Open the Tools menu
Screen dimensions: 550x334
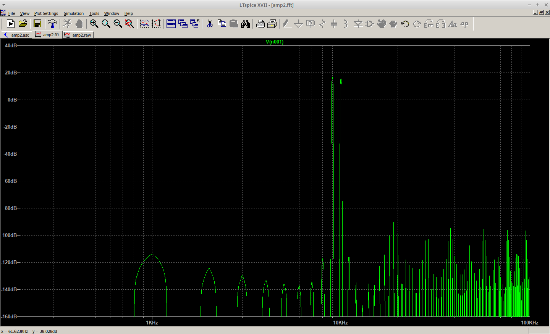[x=94, y=13]
